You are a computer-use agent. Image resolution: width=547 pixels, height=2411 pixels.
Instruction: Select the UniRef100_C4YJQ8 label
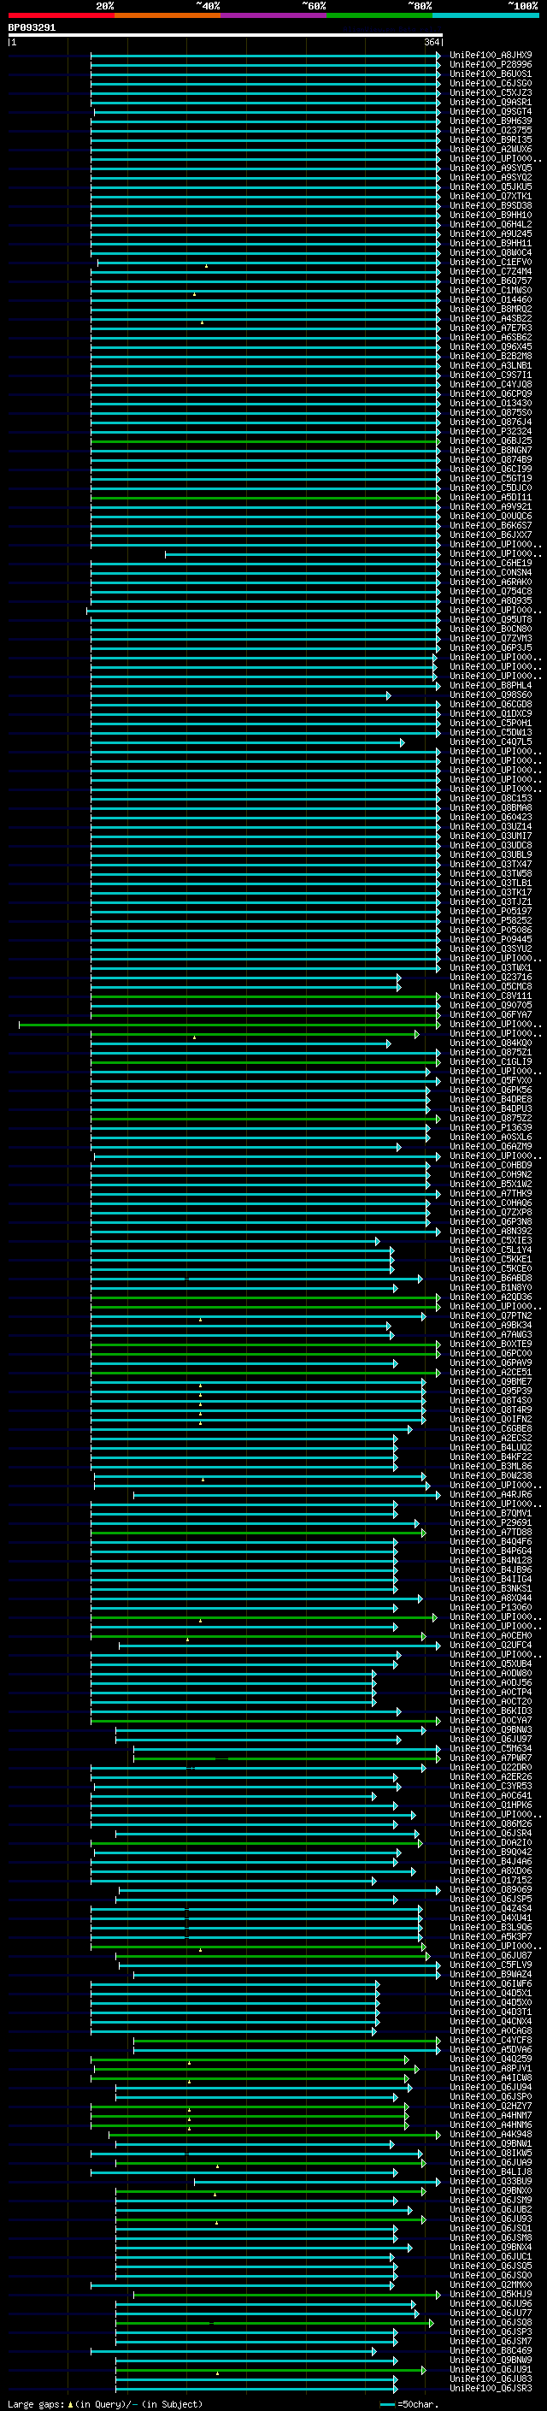point(491,385)
